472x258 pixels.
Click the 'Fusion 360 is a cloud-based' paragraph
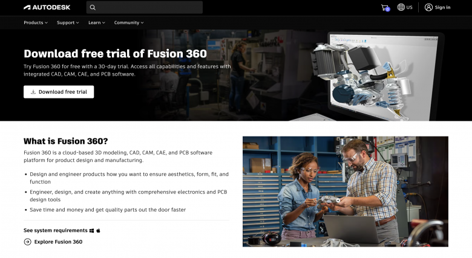pyautogui.click(x=118, y=156)
